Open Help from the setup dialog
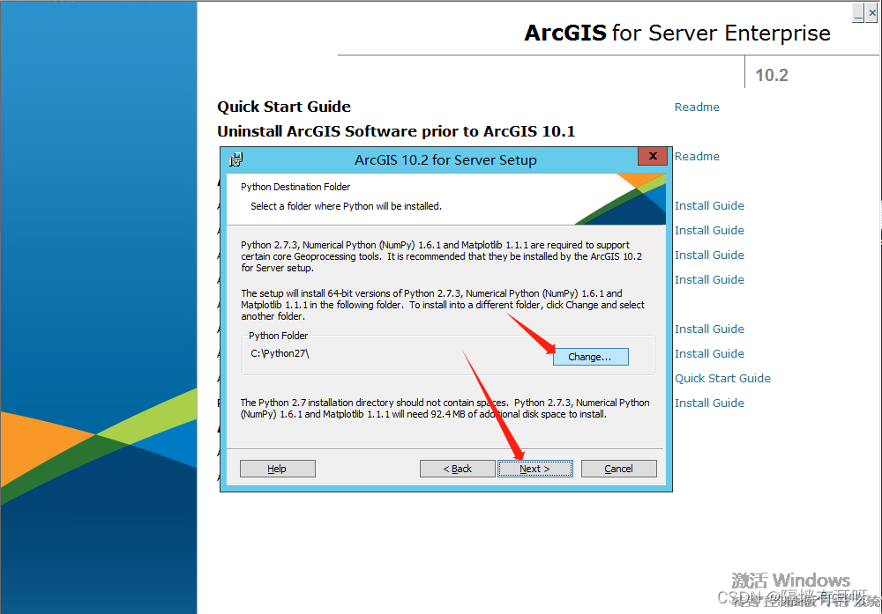The height and width of the screenshot is (614, 882). 277,468
